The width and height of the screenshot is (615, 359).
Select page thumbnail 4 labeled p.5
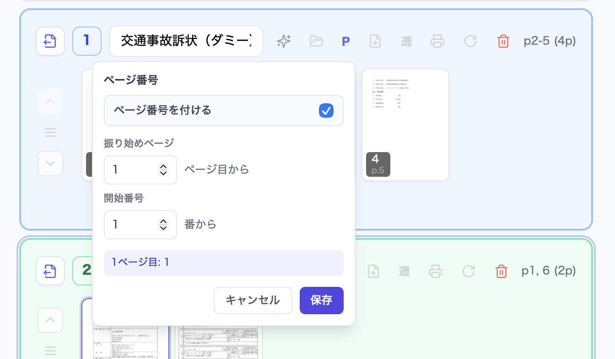pyautogui.click(x=405, y=125)
